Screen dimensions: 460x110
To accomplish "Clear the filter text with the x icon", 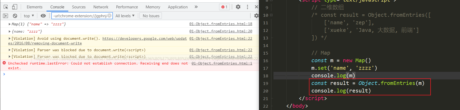I will 109,16.
